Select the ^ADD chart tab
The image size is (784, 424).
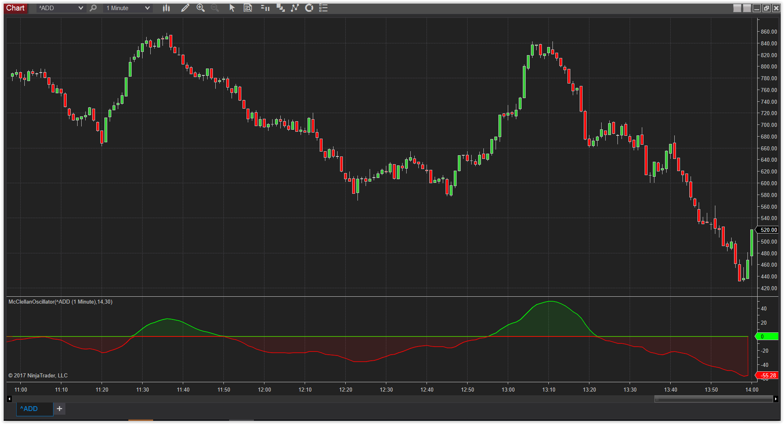tap(35, 409)
